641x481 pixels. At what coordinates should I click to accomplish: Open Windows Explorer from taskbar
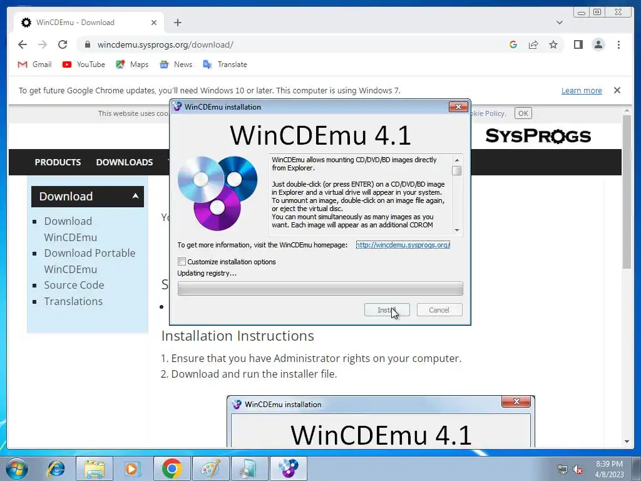(95, 468)
